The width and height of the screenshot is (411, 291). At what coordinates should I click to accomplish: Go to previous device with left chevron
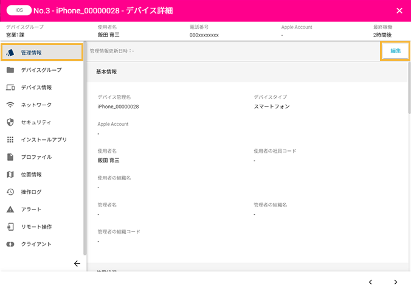pos(370,282)
